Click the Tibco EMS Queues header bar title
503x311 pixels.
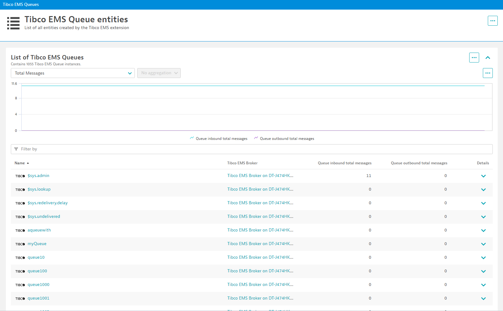coord(21,5)
